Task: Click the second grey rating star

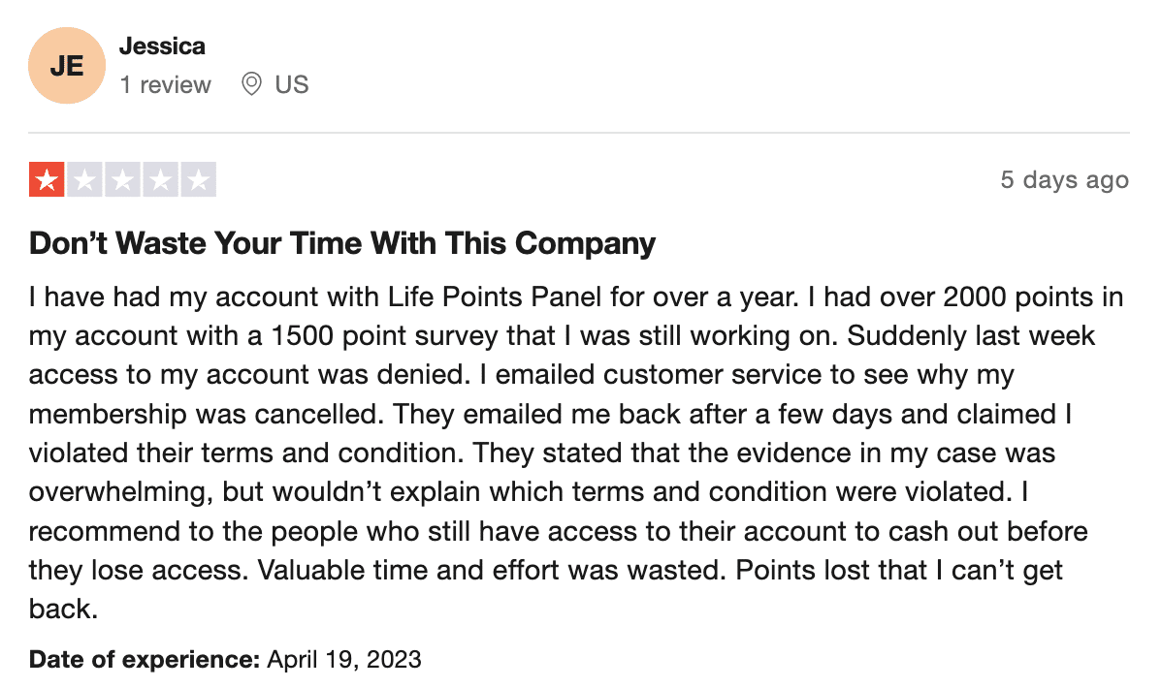Action: point(84,179)
